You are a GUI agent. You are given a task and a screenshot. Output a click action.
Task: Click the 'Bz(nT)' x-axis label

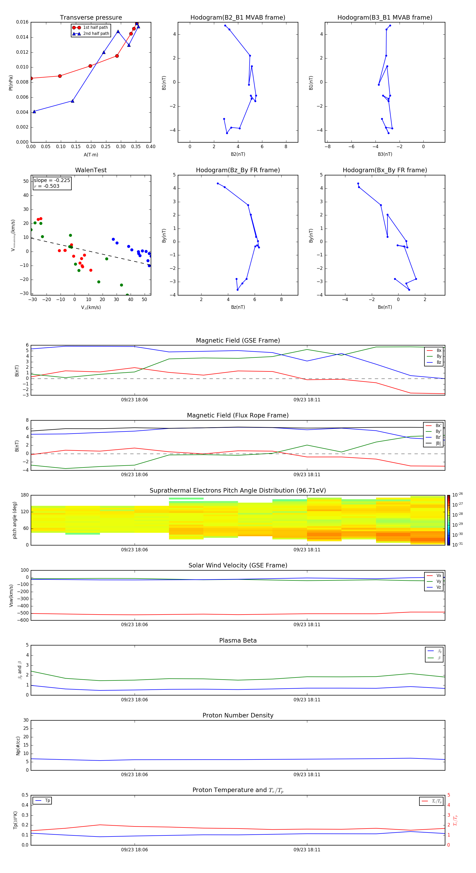pos(238,307)
